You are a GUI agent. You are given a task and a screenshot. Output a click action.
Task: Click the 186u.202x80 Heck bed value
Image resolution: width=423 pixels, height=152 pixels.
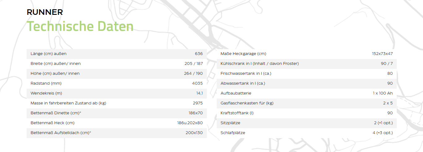point(190,123)
